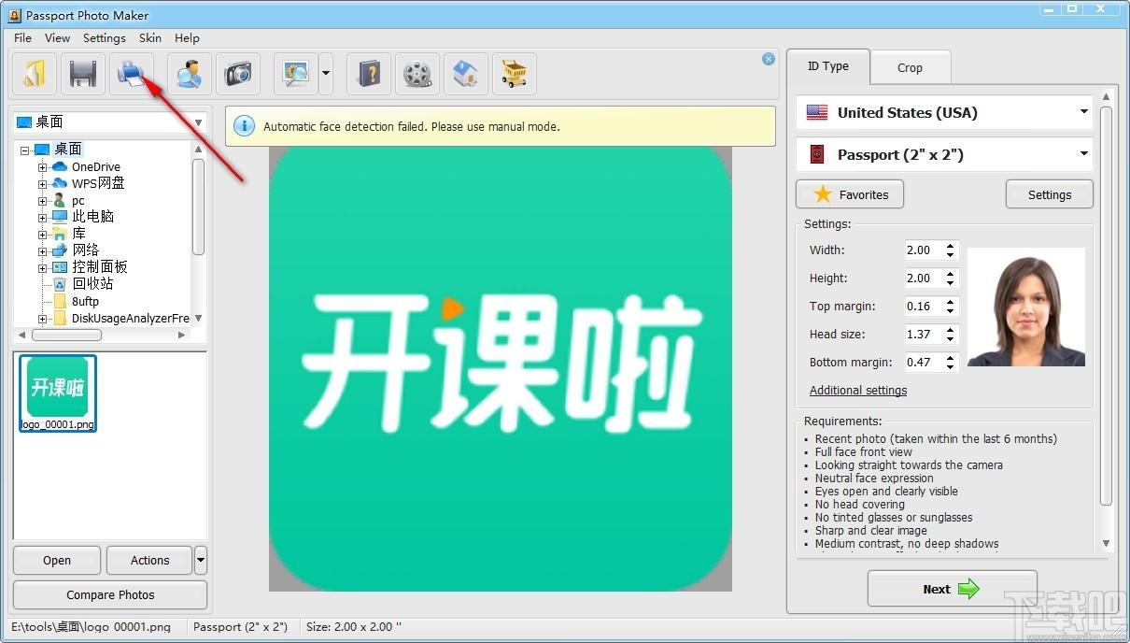Decrease Height with the down stepper arrow
The image size is (1130, 643).
tap(951, 282)
